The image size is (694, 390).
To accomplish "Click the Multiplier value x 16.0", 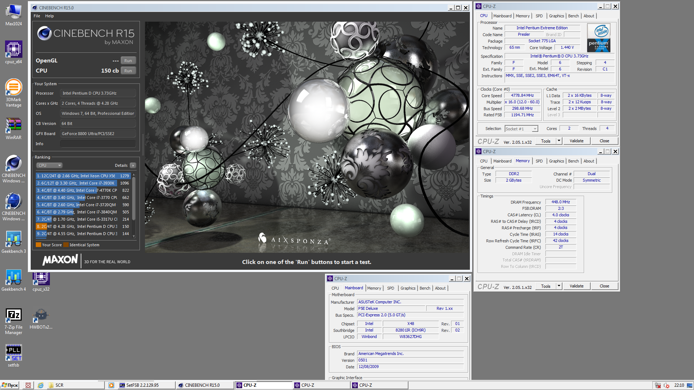I will (x=522, y=102).
